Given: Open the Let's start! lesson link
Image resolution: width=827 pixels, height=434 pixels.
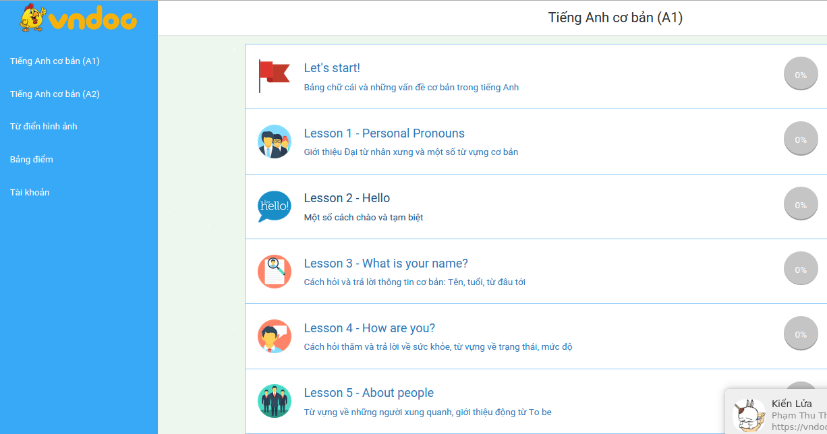Looking at the screenshot, I should pos(332,68).
